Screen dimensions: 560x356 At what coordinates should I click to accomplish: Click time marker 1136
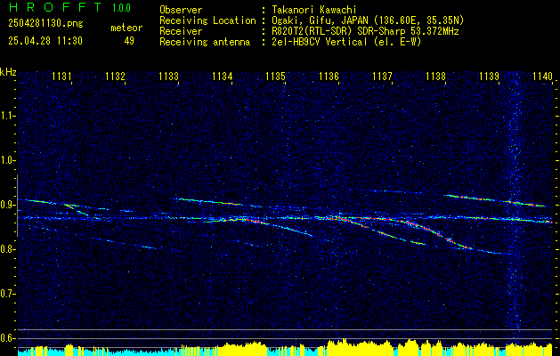tap(329, 76)
